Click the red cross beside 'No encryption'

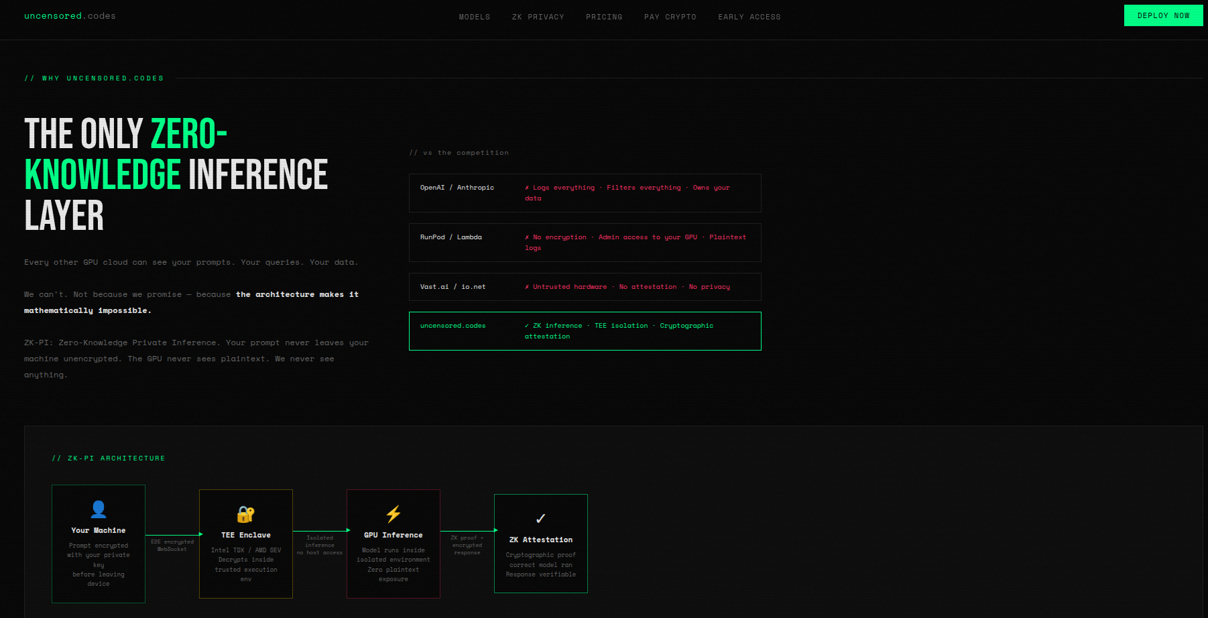(527, 237)
